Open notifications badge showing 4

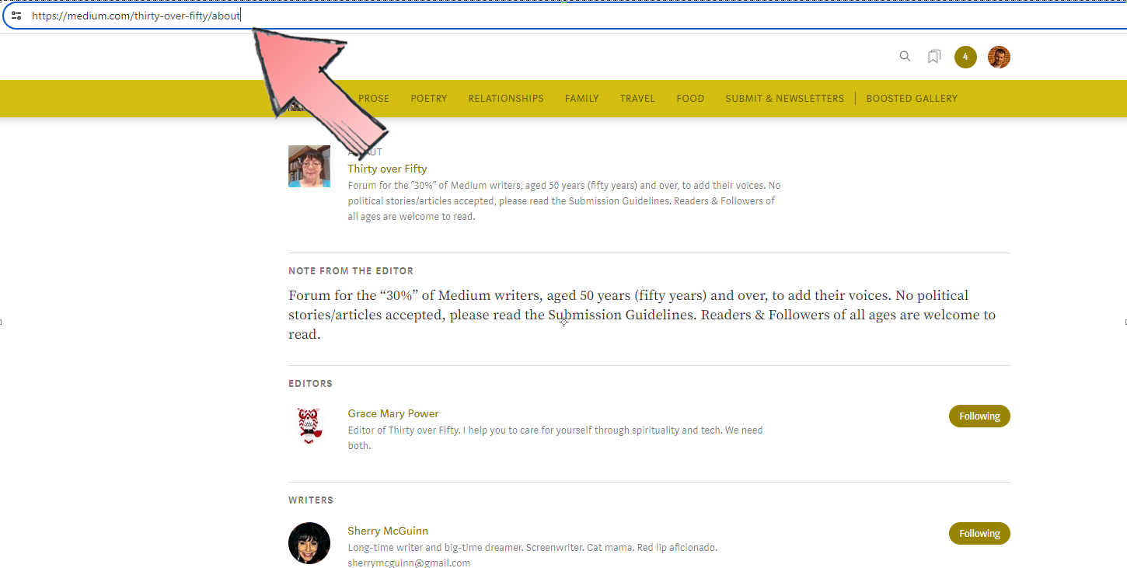965,57
